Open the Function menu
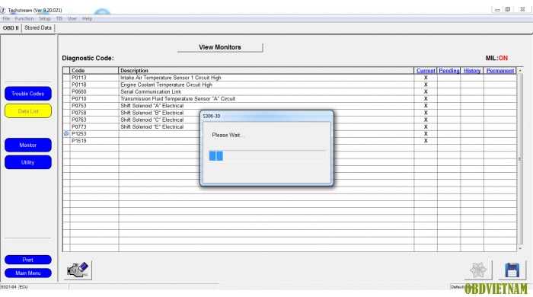533x297 pixels. click(x=24, y=19)
